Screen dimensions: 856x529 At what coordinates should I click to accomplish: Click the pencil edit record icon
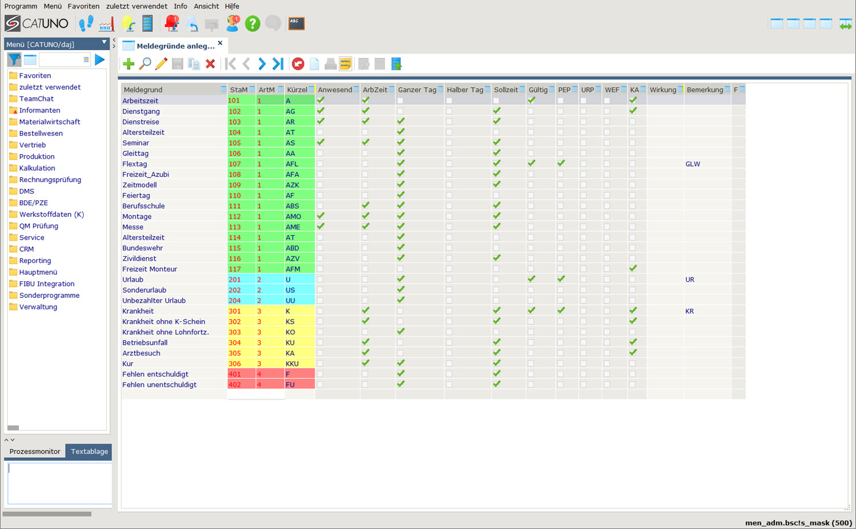[x=161, y=64]
